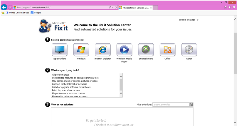This screenshot has width=237, height=126.
Task: Click the Top Solutions label text
Action: 59,59
